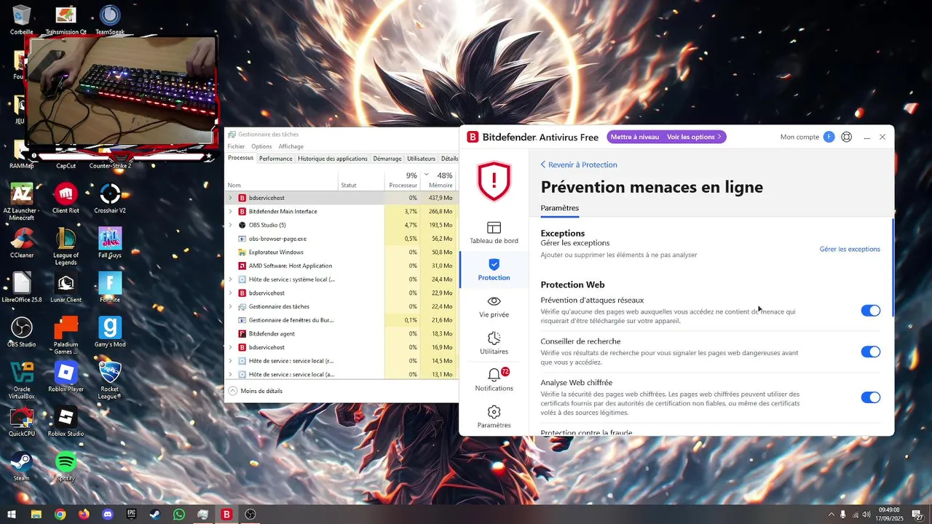
Task: Open the Garry's Mod desktop icon
Action: 110,332
